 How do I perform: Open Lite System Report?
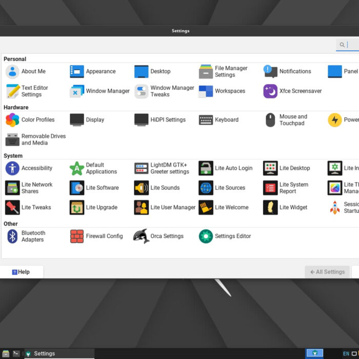(286, 188)
